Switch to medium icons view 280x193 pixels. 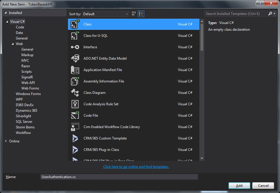[134, 14]
